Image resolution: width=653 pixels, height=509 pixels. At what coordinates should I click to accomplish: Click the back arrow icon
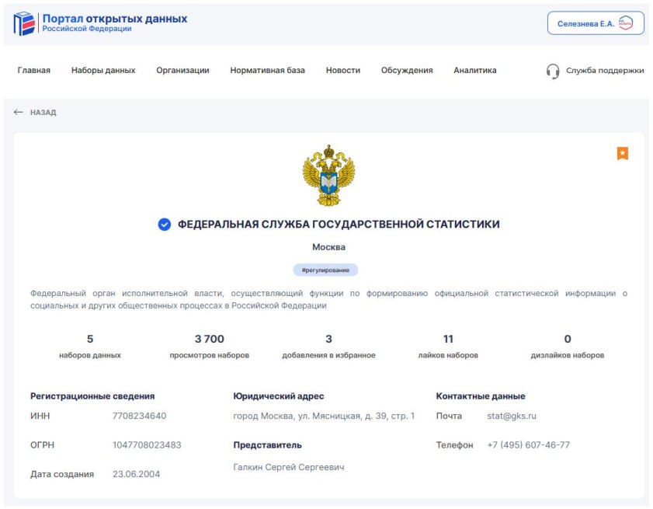(x=19, y=113)
